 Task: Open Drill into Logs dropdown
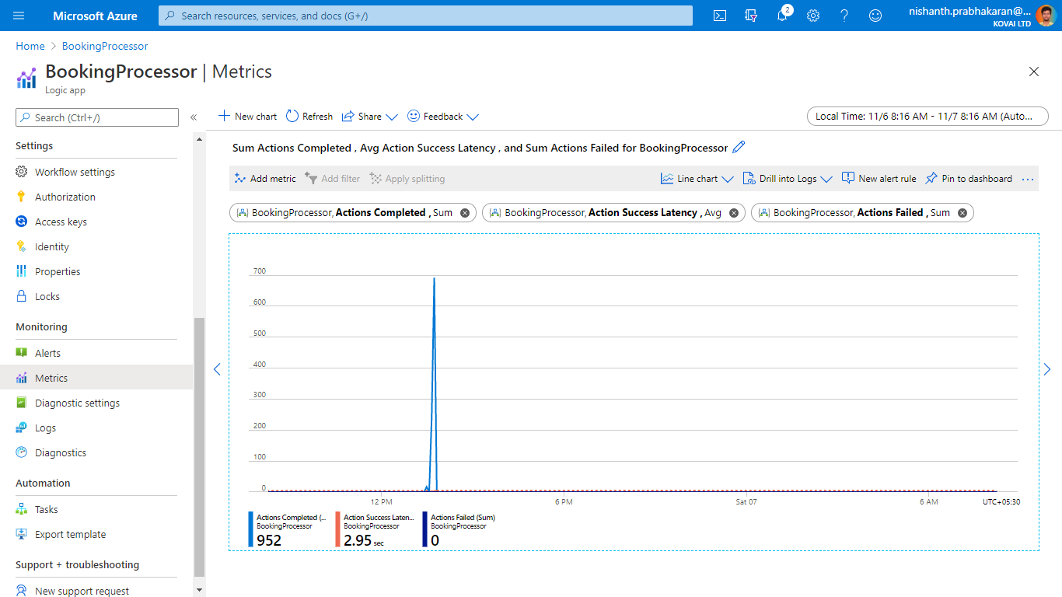pyautogui.click(x=788, y=179)
